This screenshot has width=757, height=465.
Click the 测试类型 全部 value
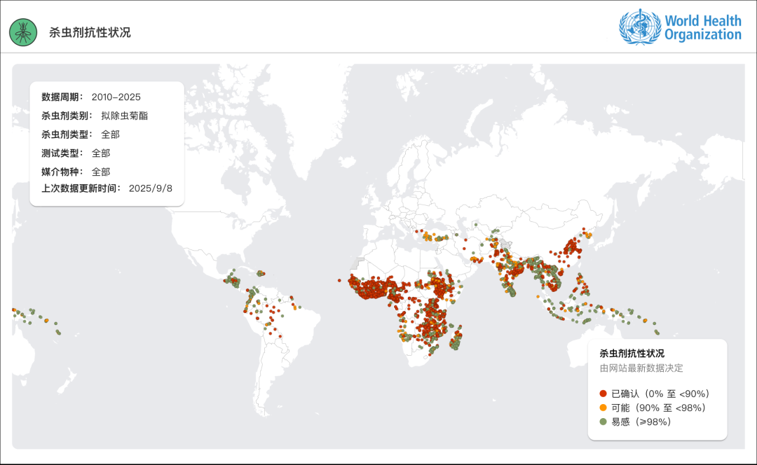pyautogui.click(x=101, y=153)
